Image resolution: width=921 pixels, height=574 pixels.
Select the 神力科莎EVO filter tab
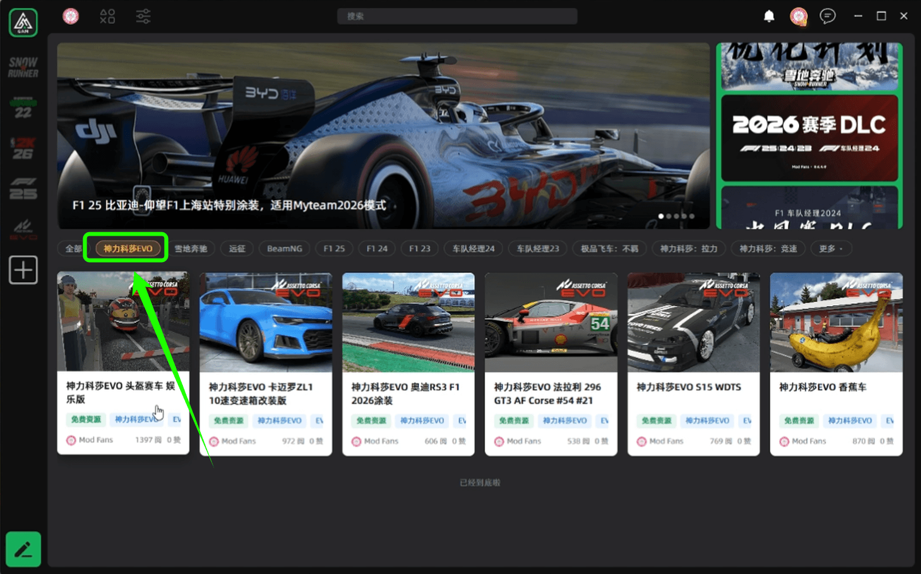128,248
